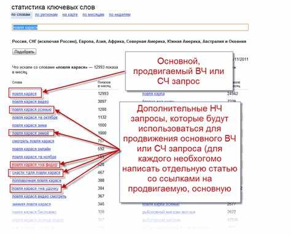
Task: Follow the "ловля карася +в ноябре" link
Action: tap(34, 157)
